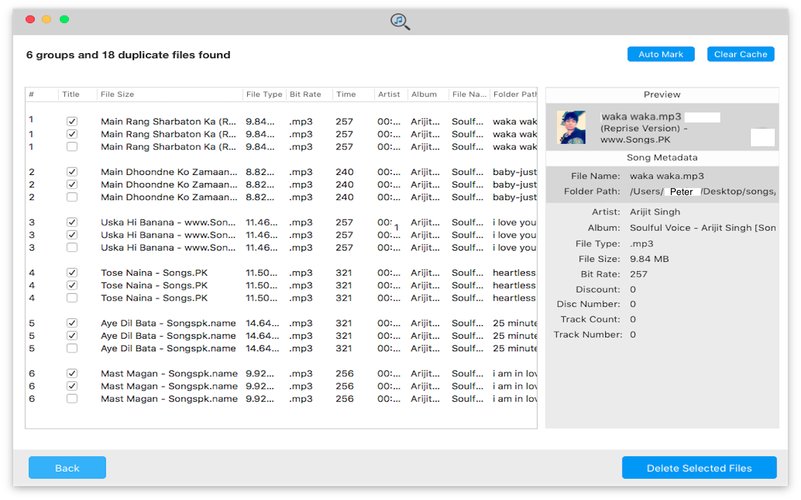Click the Folder Path column header
This screenshot has width=801, height=500.
(514, 94)
